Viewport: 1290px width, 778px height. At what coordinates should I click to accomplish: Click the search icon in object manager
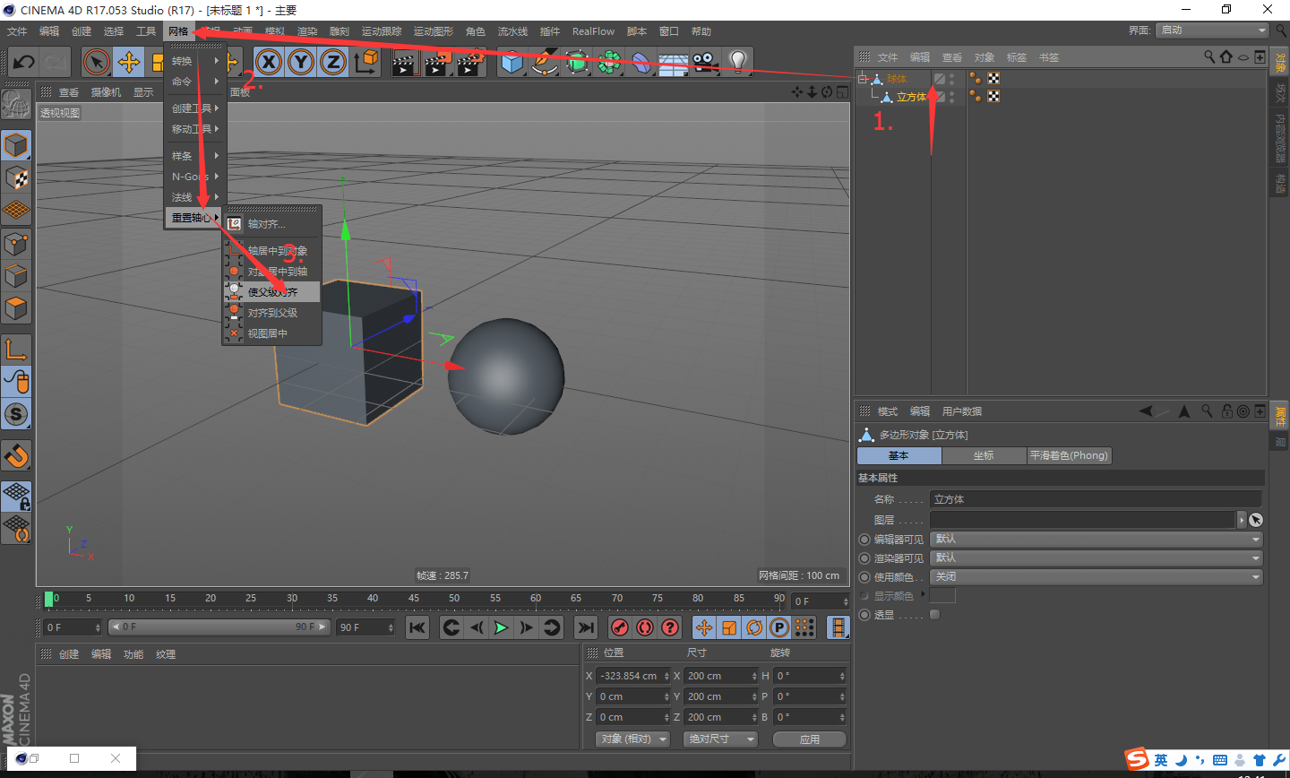click(1209, 57)
